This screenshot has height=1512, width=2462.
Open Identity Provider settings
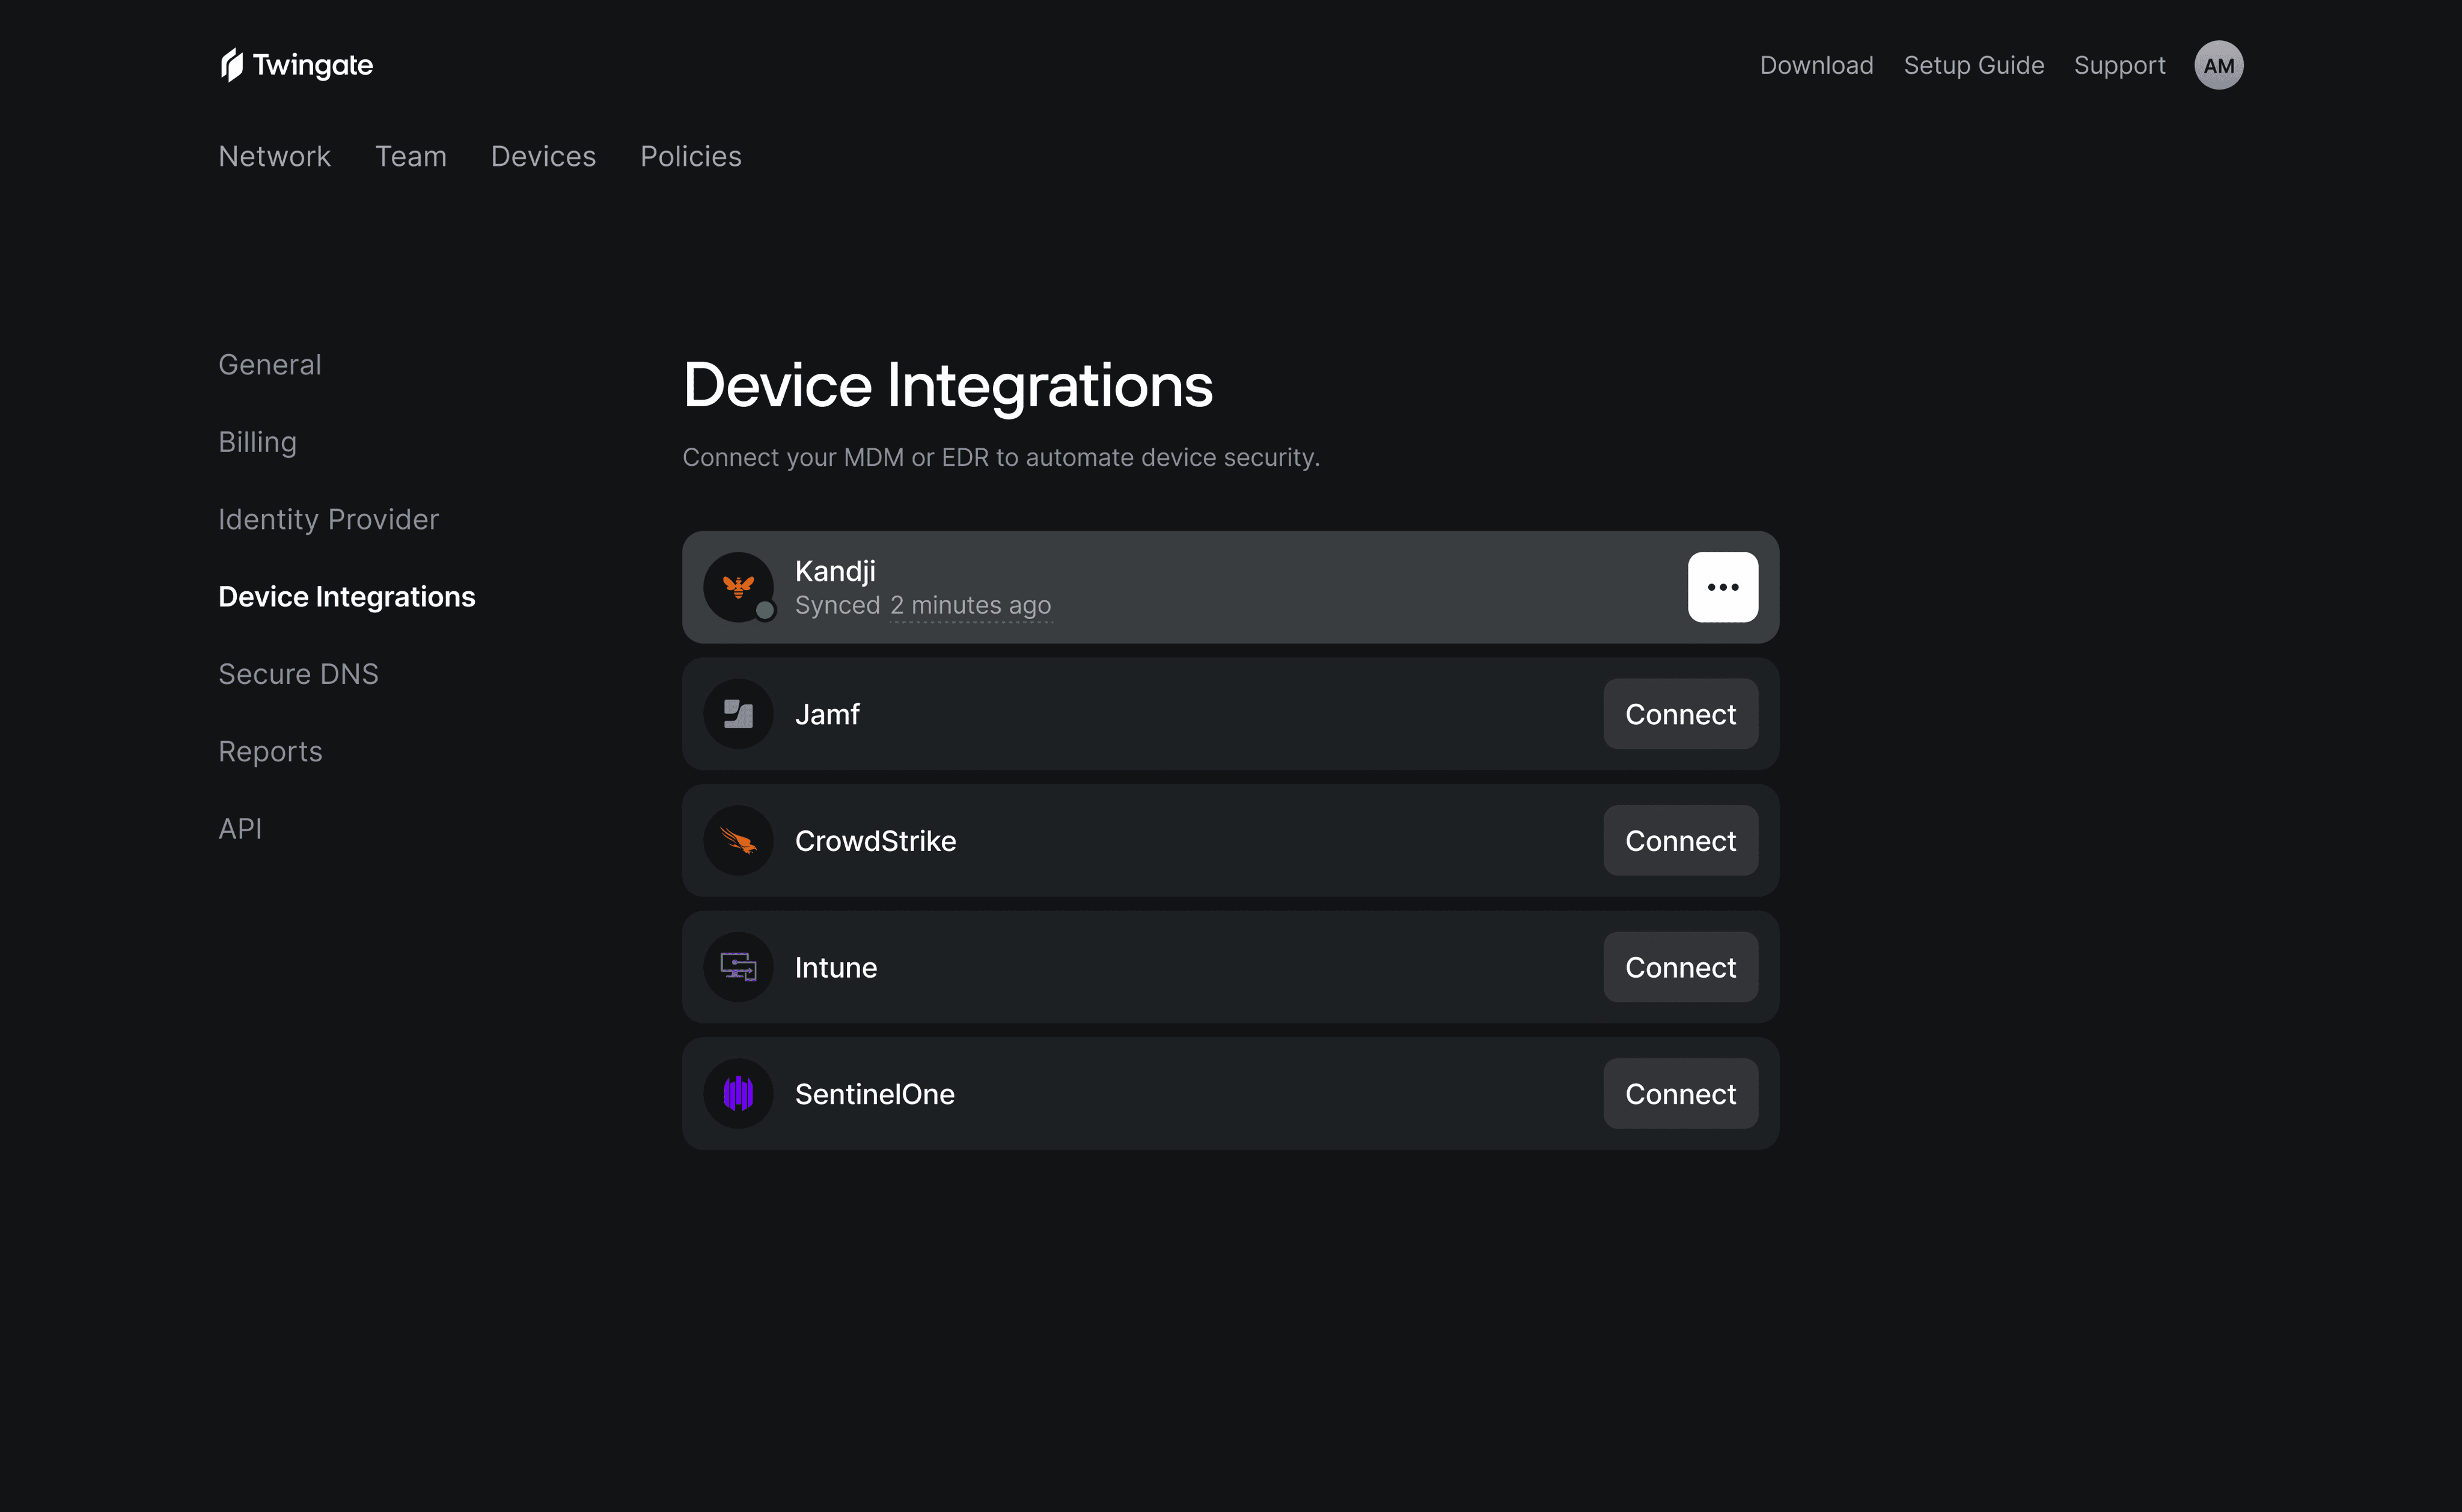coord(328,520)
